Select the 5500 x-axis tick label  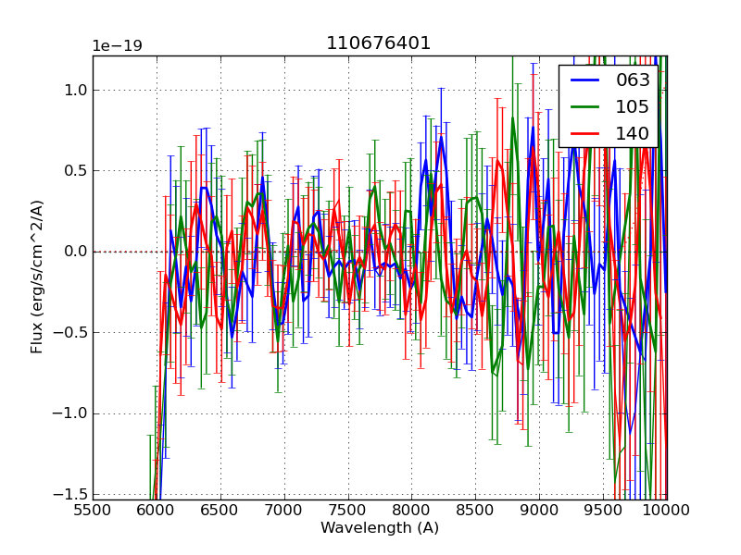[93, 510]
